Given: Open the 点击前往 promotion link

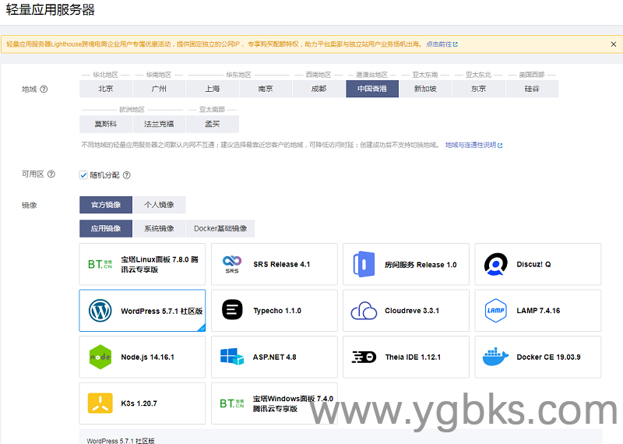Looking at the screenshot, I should point(439,44).
